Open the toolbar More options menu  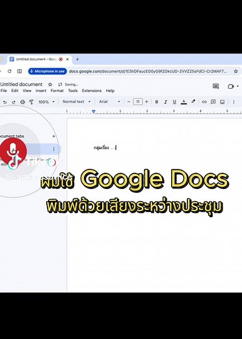click(x=234, y=102)
